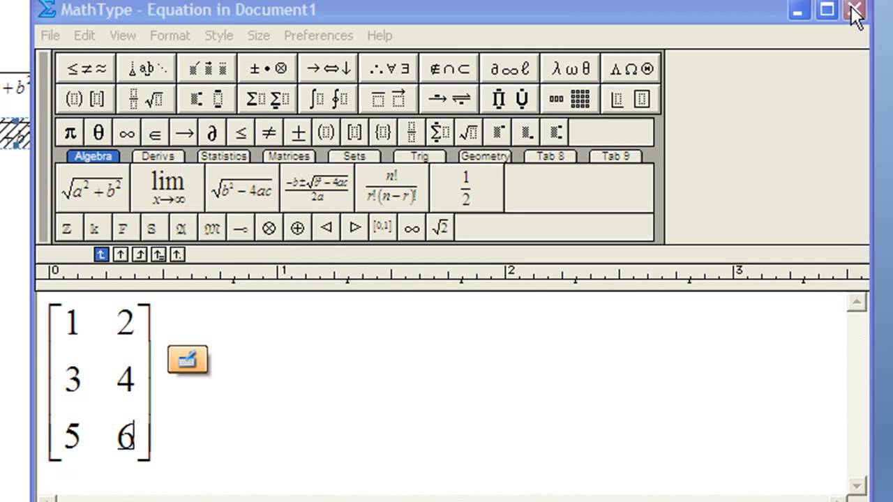The height and width of the screenshot is (502, 893).
Task: Insert the square root of 2 expression
Action: (x=440, y=228)
